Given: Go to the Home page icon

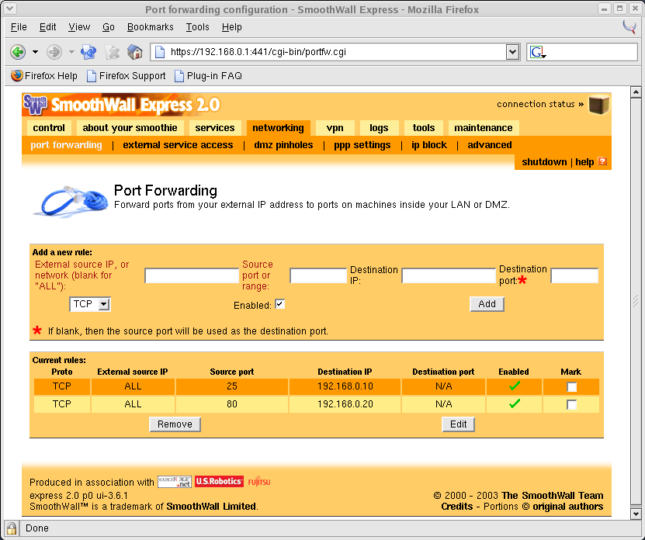Looking at the screenshot, I should tap(135, 52).
